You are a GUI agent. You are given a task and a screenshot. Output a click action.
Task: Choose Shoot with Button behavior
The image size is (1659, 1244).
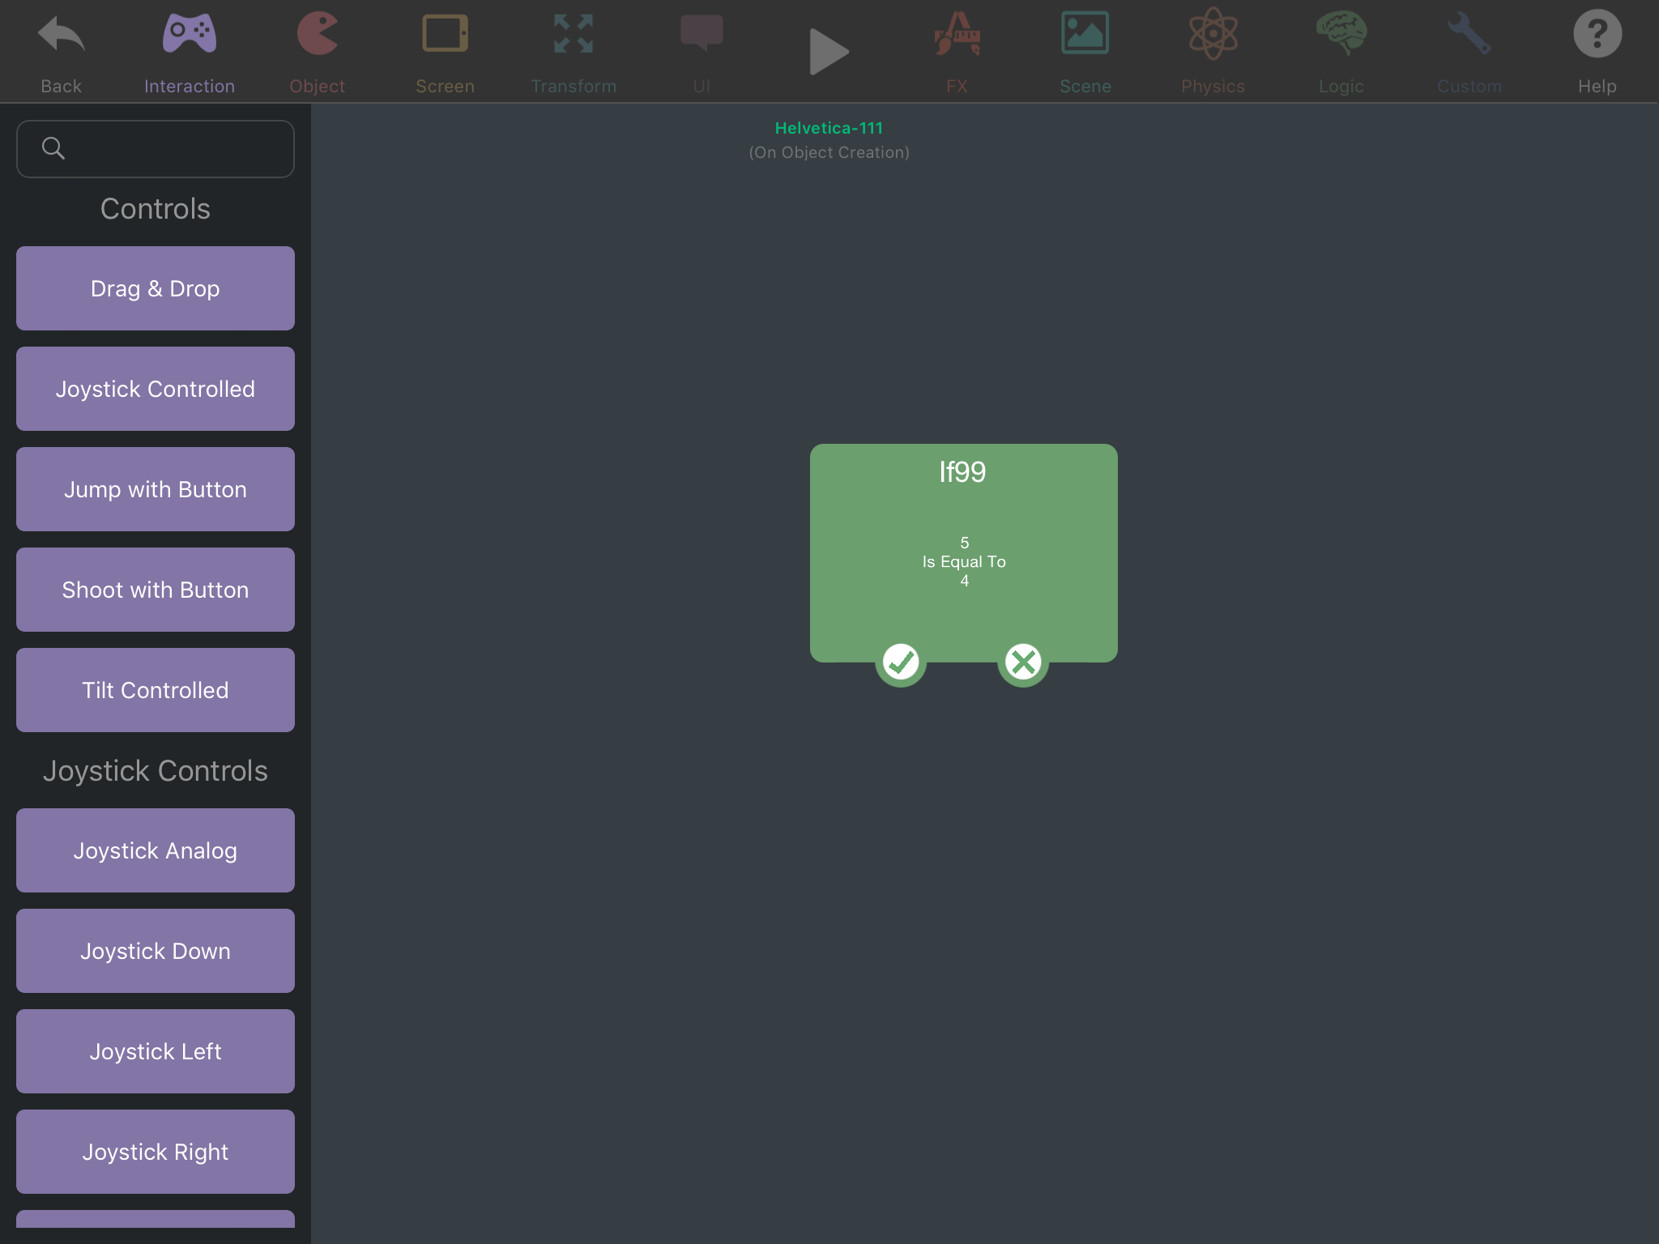coord(156,590)
